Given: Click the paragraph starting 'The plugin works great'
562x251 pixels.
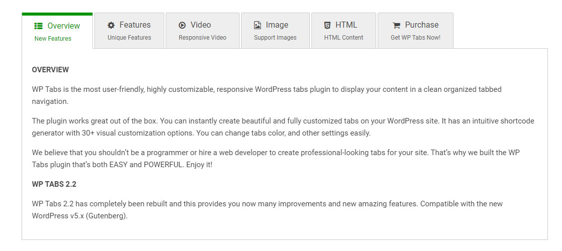Looking at the screenshot, I should click(283, 127).
